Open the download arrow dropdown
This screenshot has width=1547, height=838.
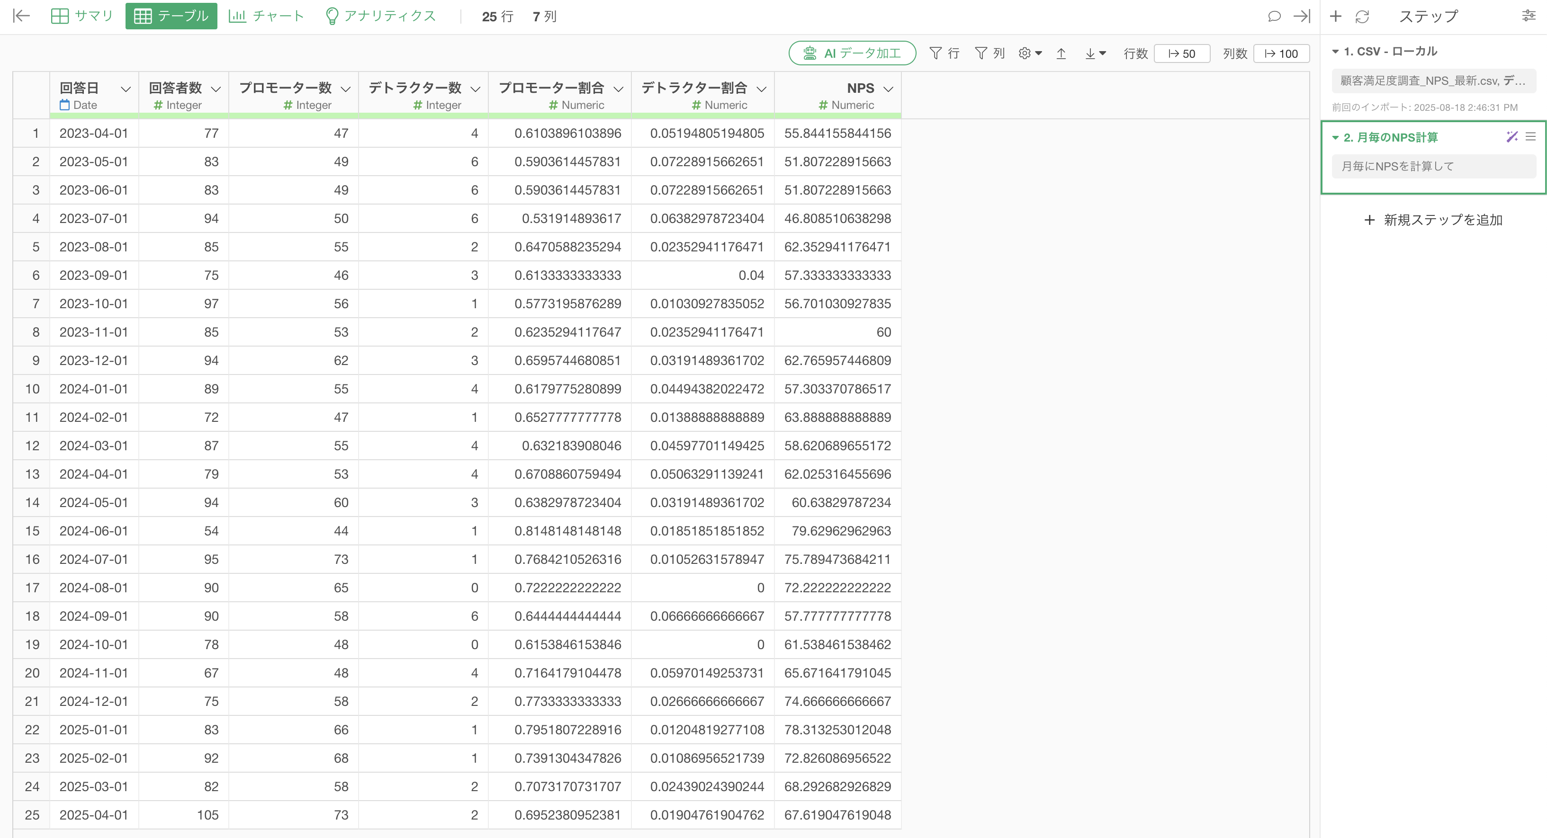point(1095,53)
